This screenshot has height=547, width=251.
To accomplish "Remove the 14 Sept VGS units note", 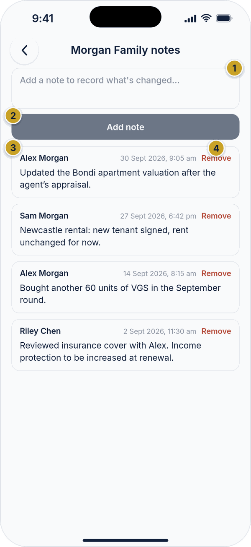I will pos(216,273).
